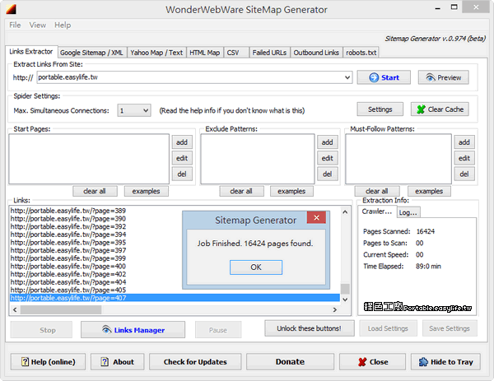Open the Failed URLs tab
This screenshot has width=494, height=381.
tap(269, 53)
